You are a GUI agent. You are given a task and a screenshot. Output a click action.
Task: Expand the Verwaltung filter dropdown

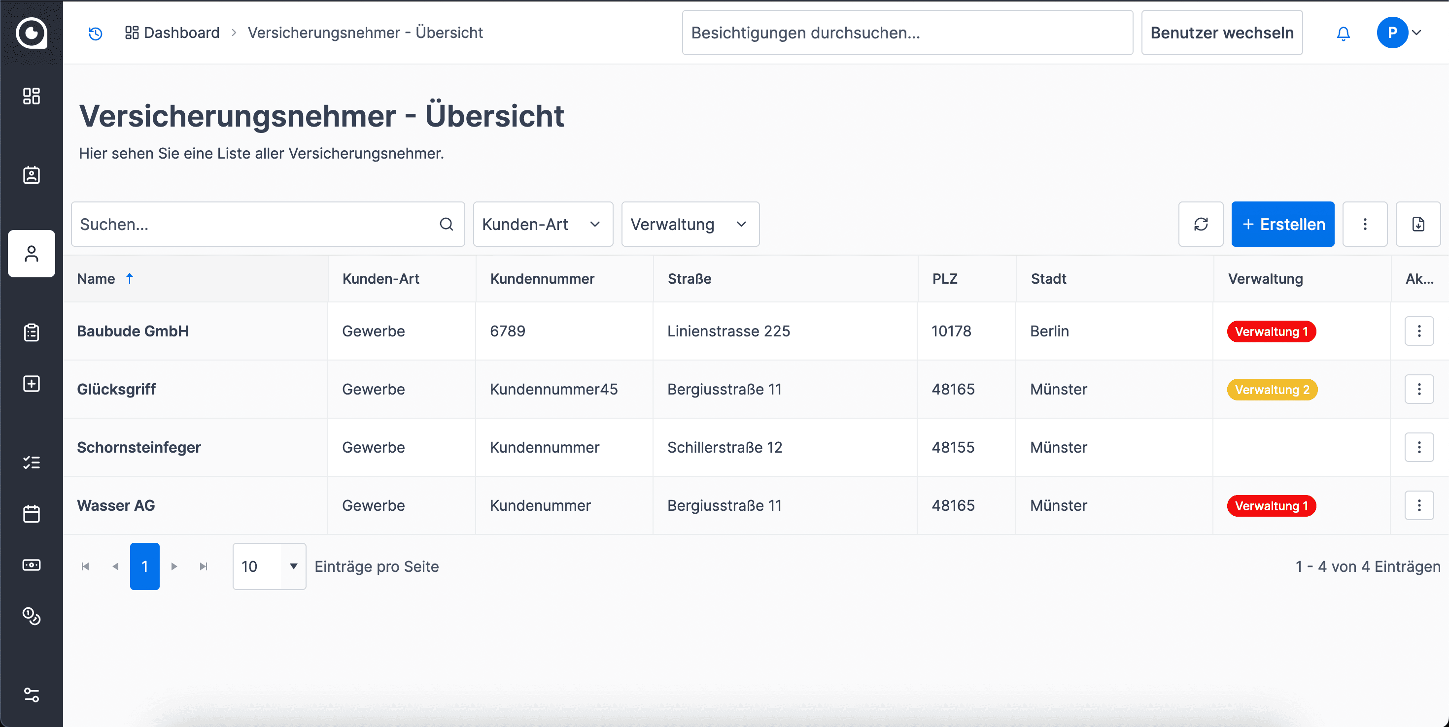point(690,224)
